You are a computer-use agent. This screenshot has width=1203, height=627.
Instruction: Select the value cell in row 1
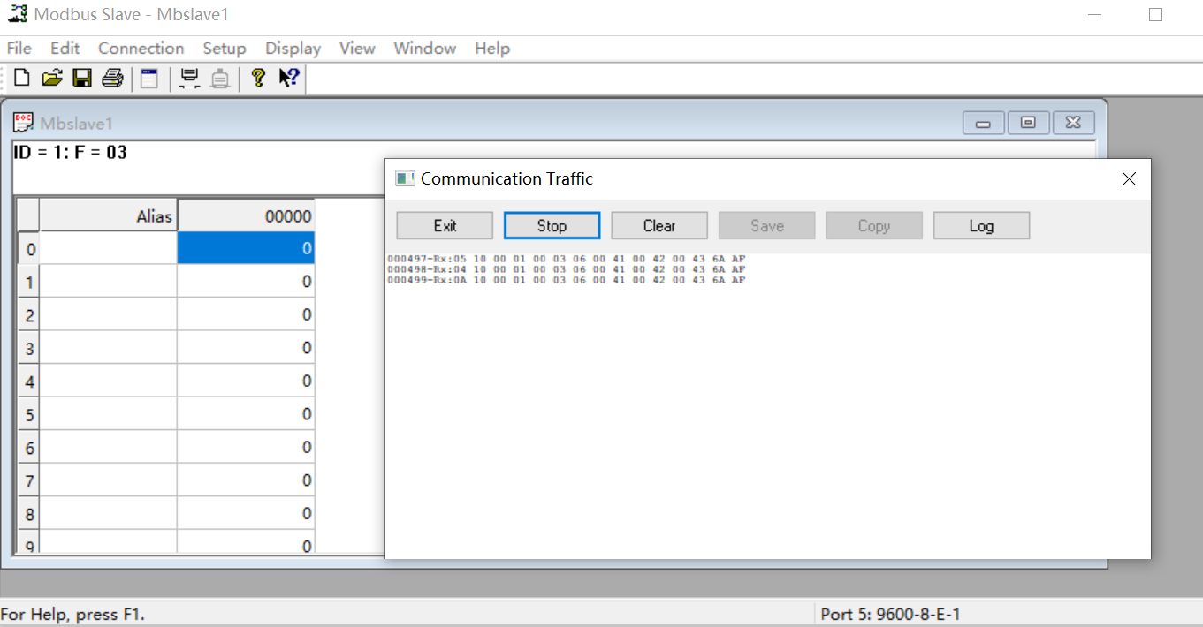click(246, 282)
